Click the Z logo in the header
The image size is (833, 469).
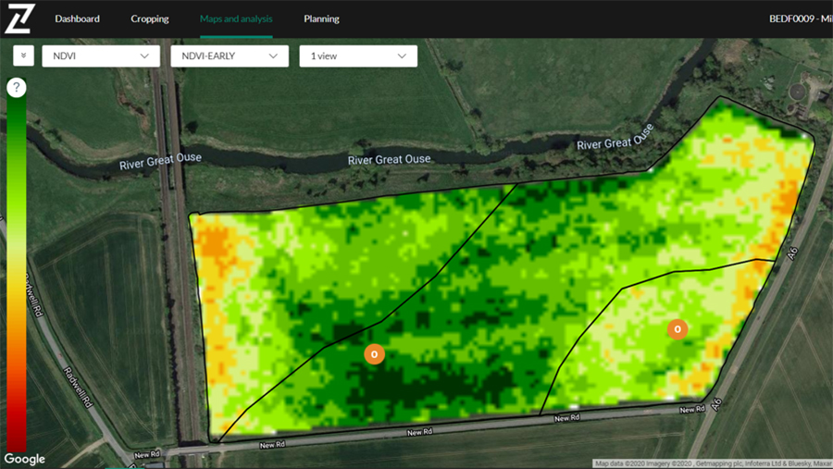point(19,19)
